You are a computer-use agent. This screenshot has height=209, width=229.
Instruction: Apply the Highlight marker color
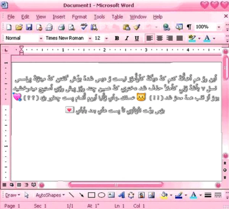pyautogui.click(x=192, y=39)
